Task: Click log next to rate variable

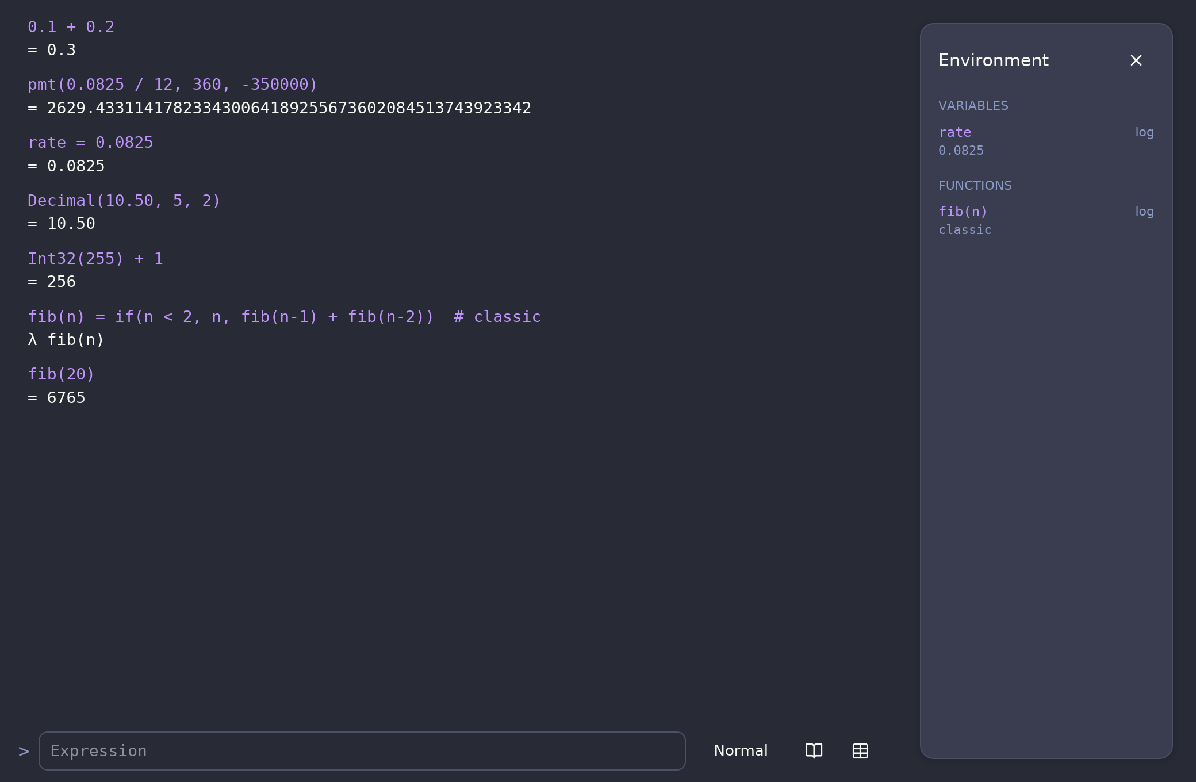Action: (x=1144, y=132)
